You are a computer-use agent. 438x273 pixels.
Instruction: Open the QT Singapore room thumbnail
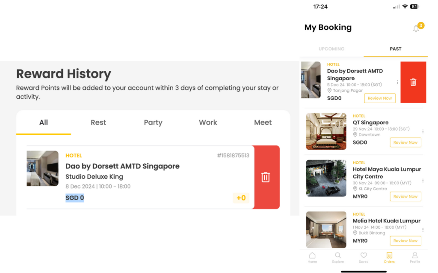[x=326, y=131]
